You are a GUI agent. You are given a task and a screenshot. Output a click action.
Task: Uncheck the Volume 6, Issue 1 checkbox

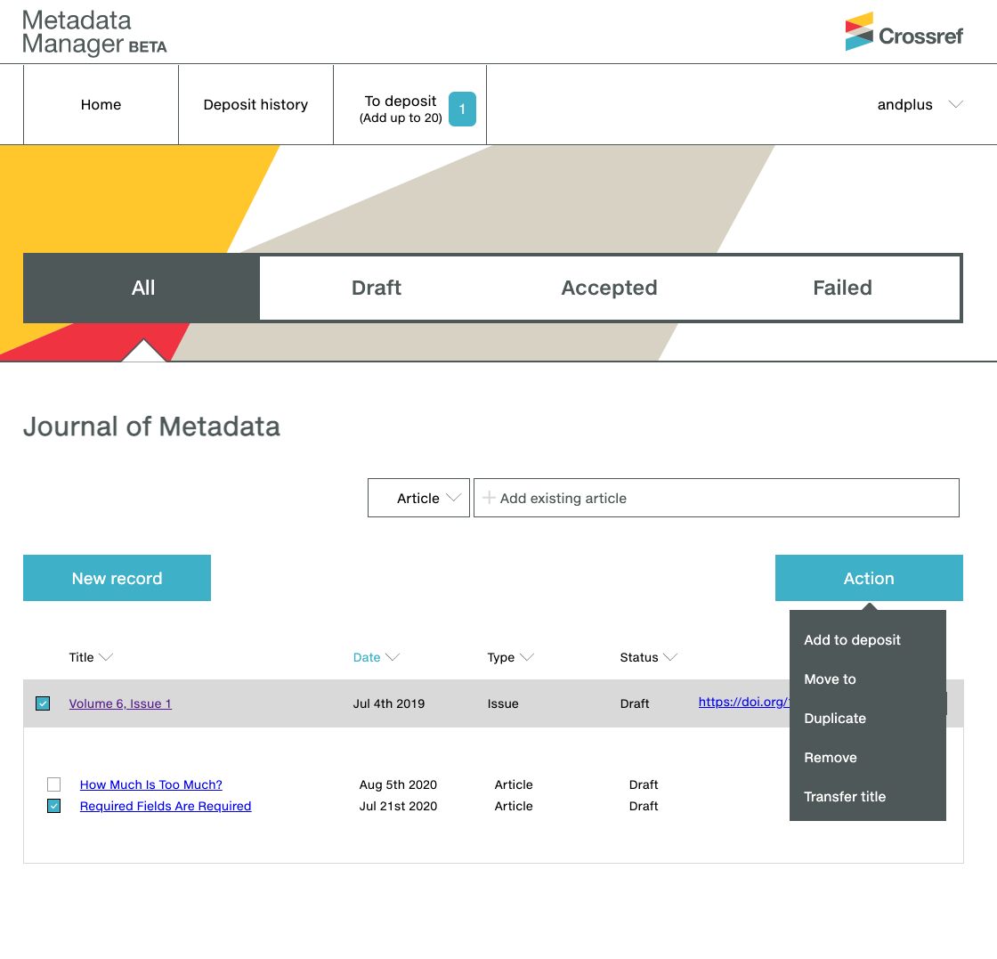tap(43, 703)
